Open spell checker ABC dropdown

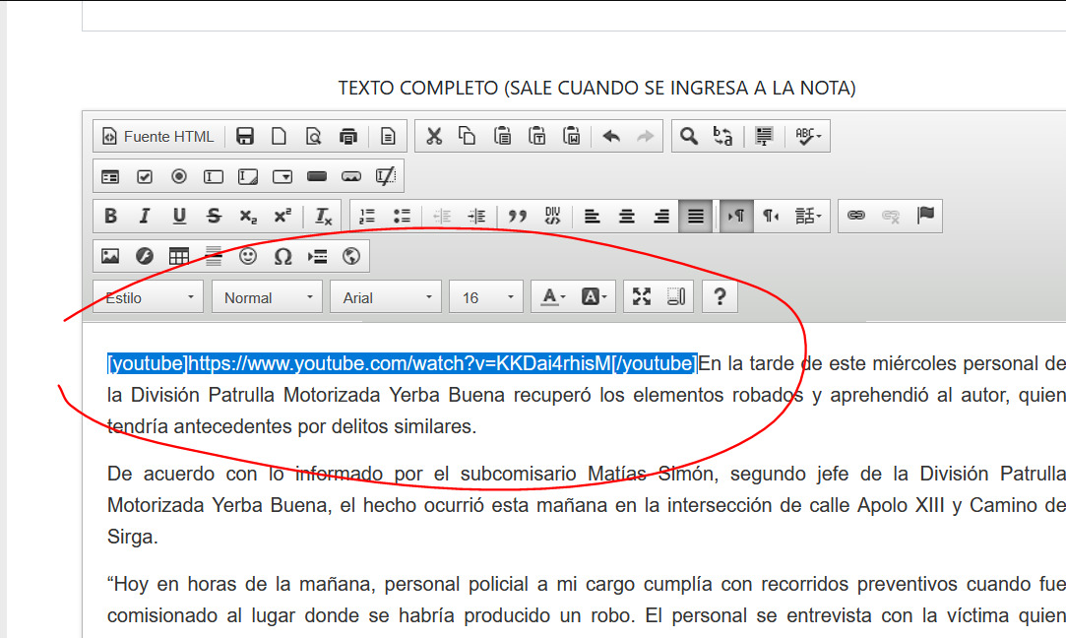pos(807,136)
